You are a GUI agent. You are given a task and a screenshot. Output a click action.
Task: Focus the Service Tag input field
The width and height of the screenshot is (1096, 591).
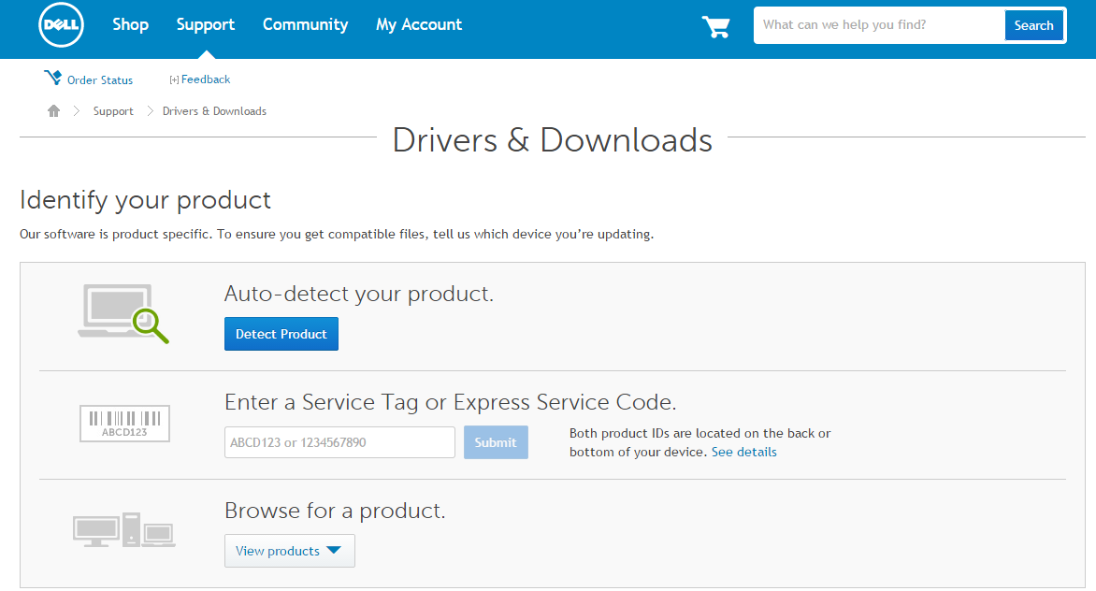click(339, 442)
